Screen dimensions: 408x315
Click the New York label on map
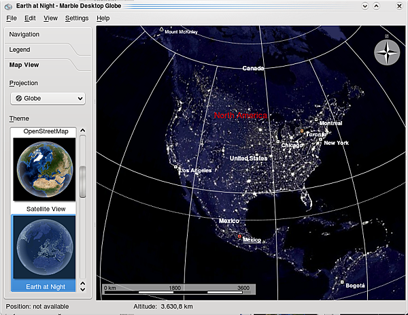pos(336,143)
